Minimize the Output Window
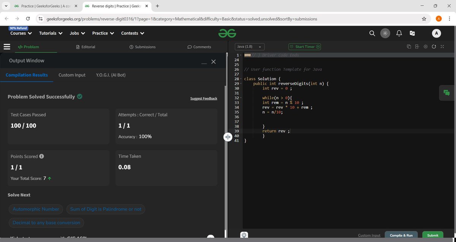Viewport: 456px width, 242px height. pos(204,63)
